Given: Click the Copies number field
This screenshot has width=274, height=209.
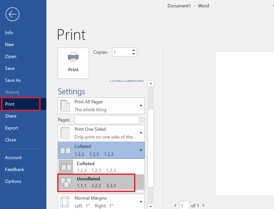Looking at the screenshot, I should [x=122, y=52].
